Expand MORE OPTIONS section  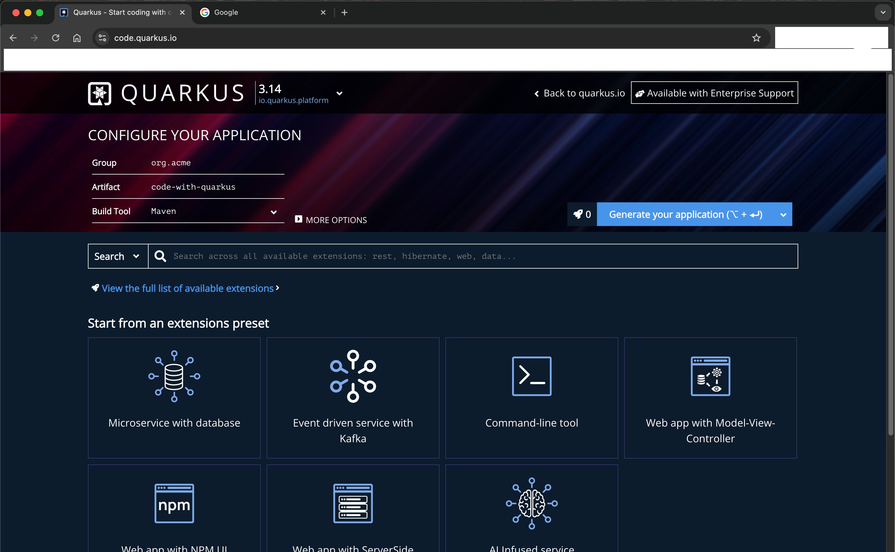tap(331, 220)
